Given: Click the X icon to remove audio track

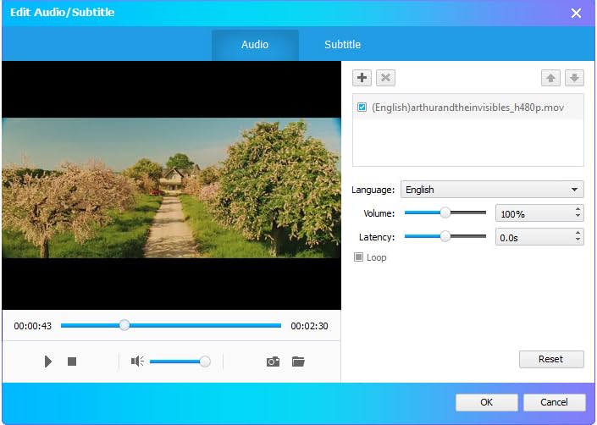Looking at the screenshot, I should (385, 78).
